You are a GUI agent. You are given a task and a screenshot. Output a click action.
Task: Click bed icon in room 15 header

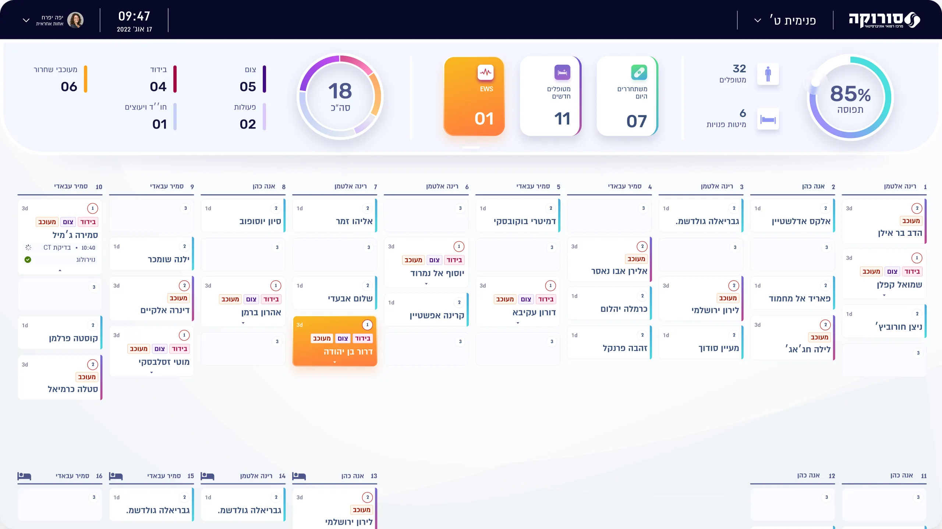tap(116, 476)
